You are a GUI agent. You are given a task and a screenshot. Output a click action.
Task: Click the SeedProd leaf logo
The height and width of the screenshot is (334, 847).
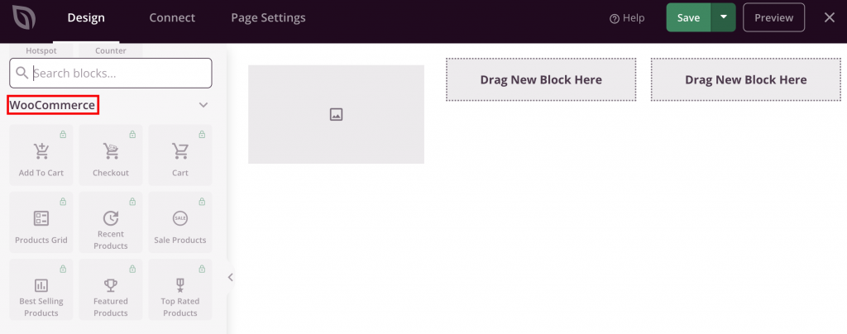[x=26, y=17]
